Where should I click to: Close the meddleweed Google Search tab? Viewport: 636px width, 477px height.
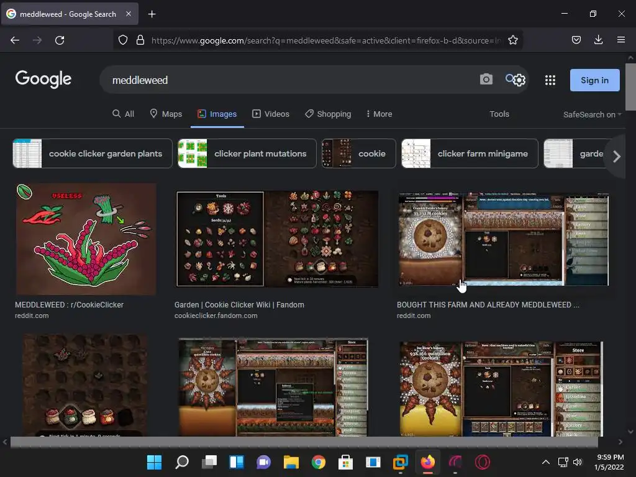click(128, 14)
